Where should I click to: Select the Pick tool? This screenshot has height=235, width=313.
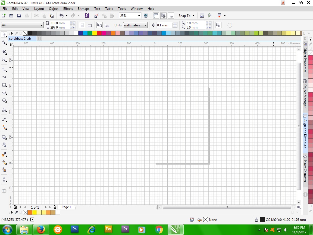[x=4, y=35]
